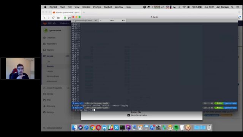The width and height of the screenshot is (243, 137).
Task: Click the Jon Torrado user name in menu bar
Action: coord(222,7)
